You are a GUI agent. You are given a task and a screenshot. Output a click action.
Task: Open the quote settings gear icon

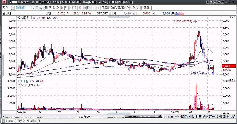click(x=173, y=13)
